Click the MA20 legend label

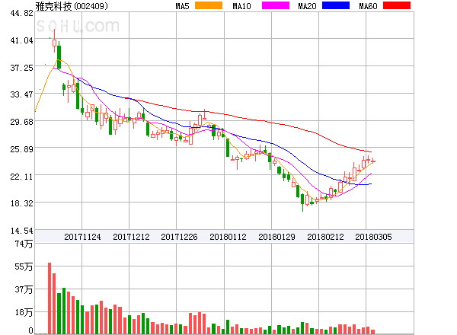pyautogui.click(x=307, y=6)
